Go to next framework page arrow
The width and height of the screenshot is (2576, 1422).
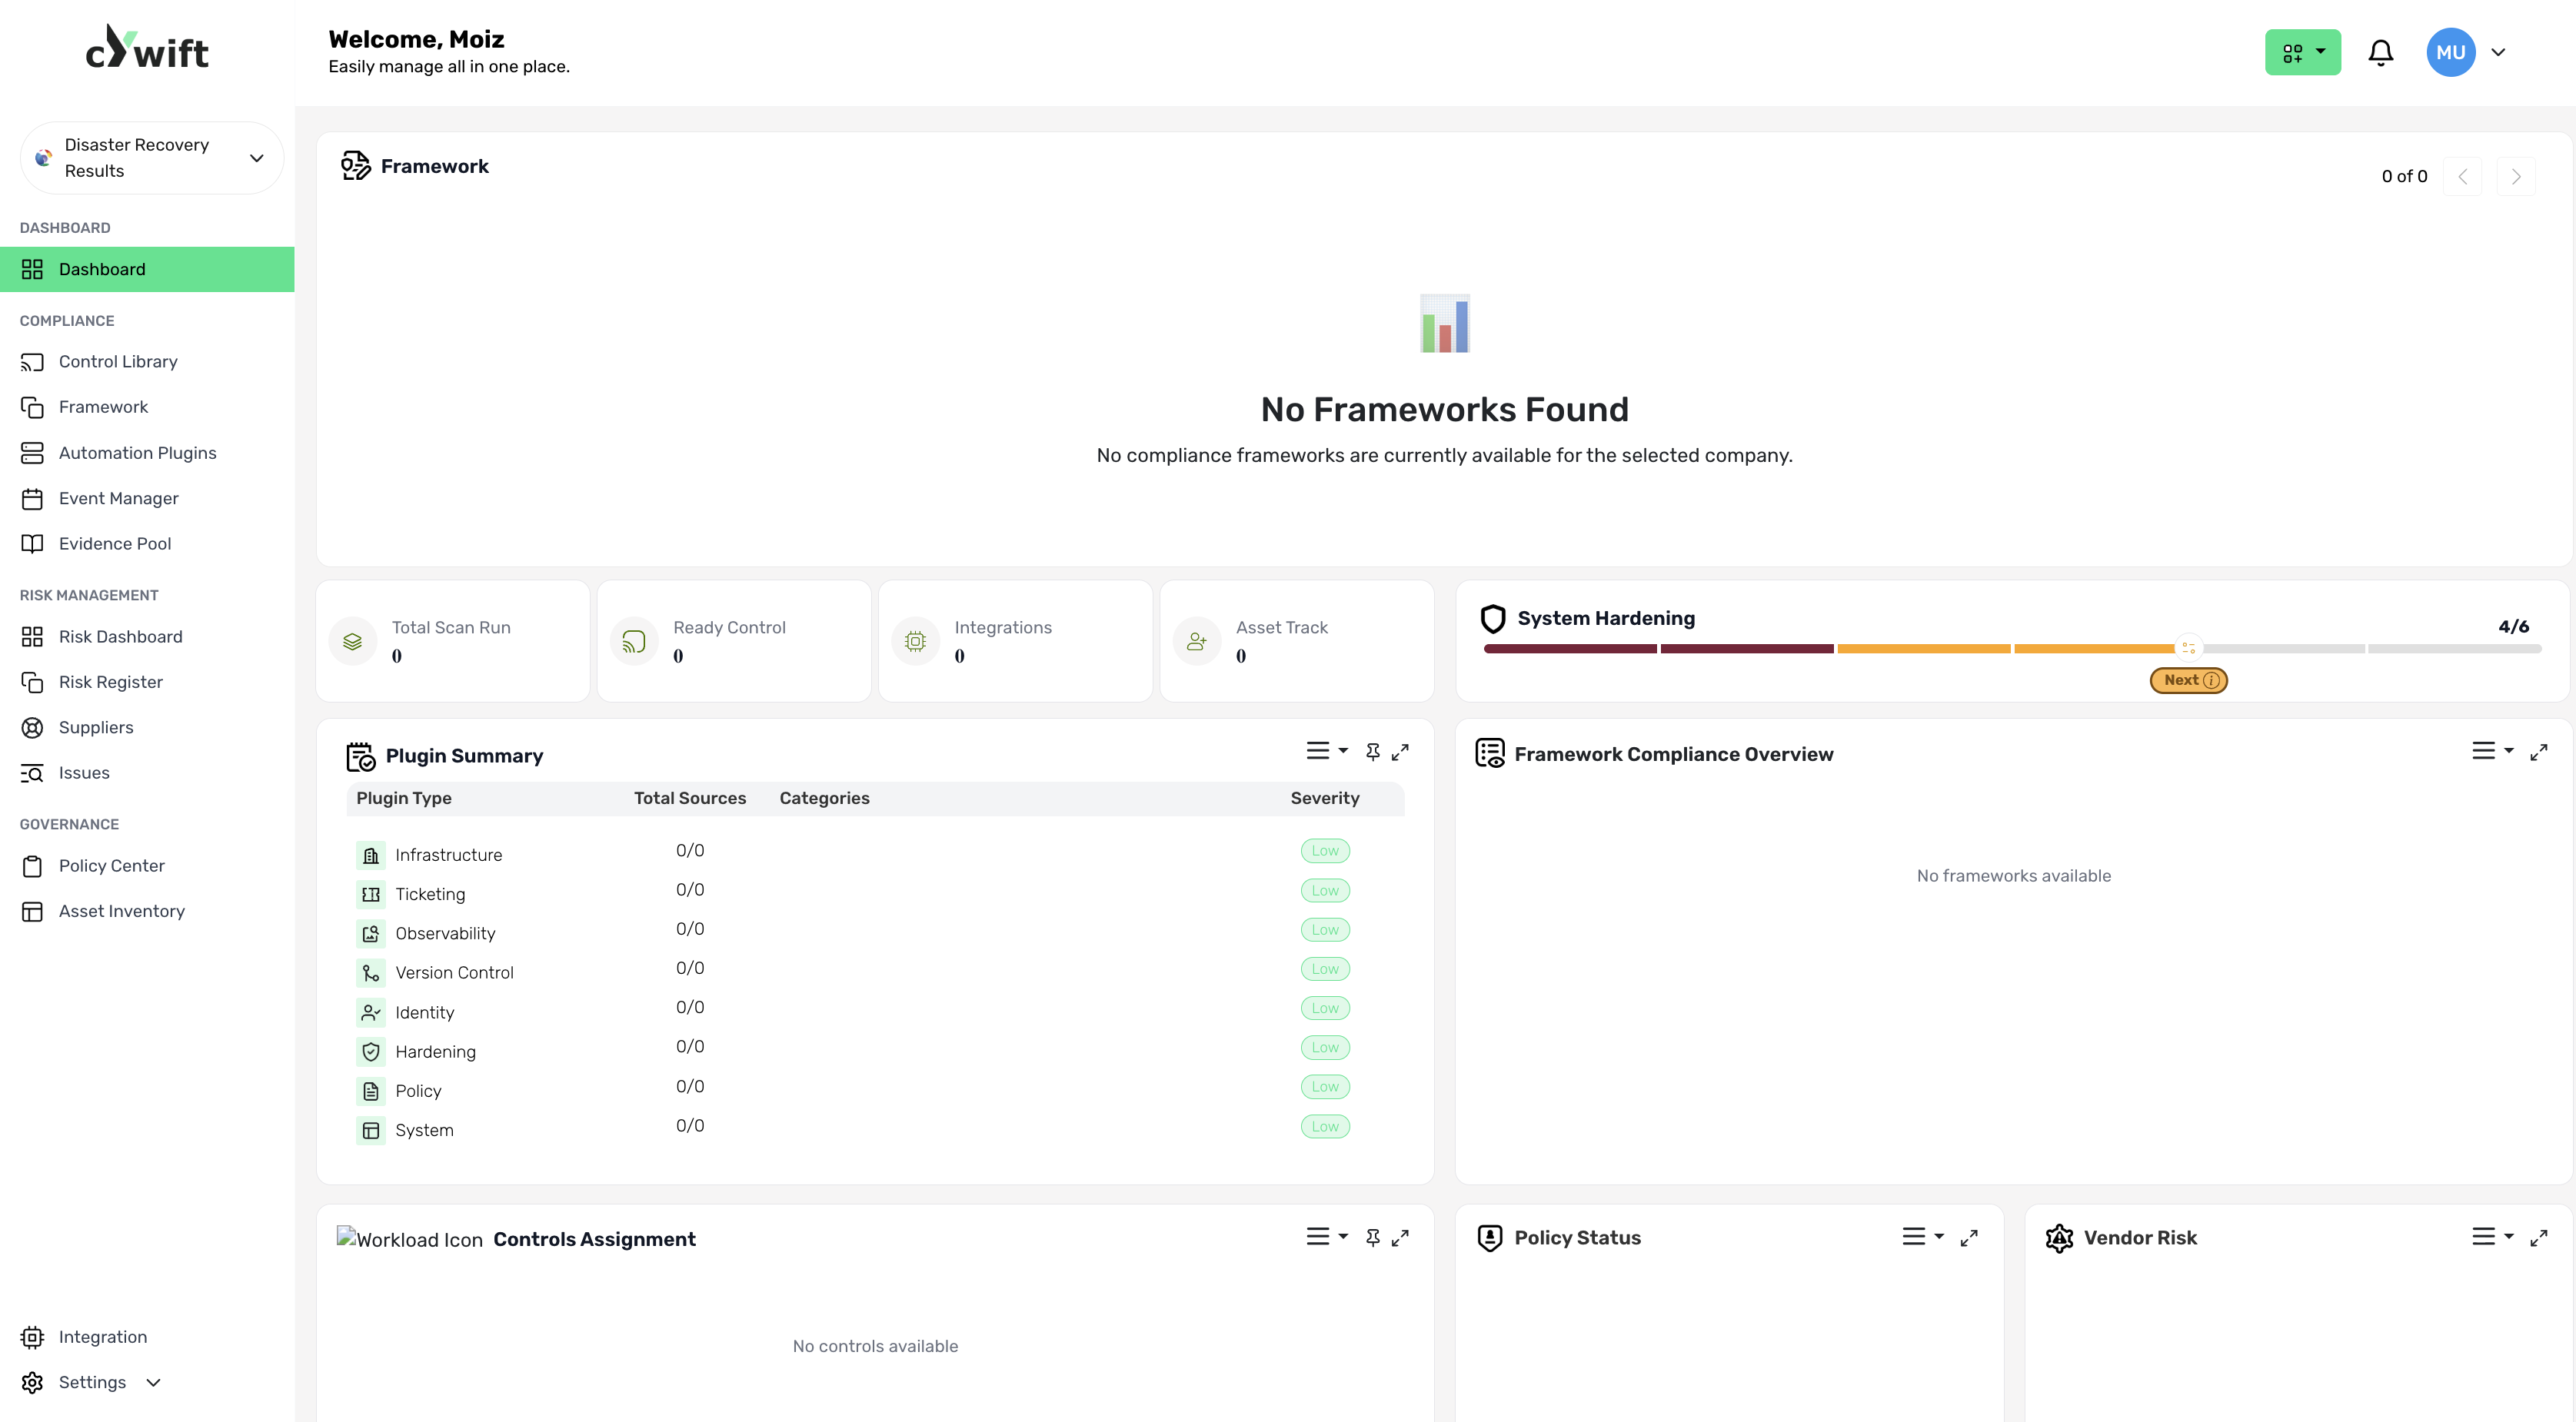point(2515,177)
